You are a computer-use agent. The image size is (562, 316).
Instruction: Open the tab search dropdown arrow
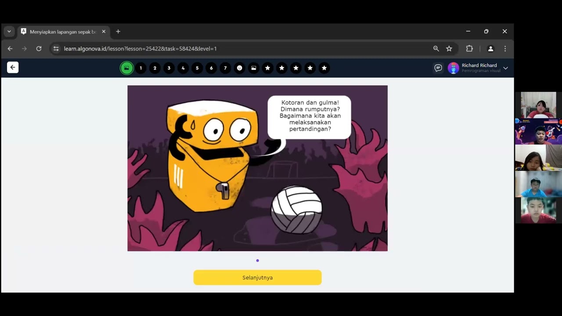[x=9, y=32]
